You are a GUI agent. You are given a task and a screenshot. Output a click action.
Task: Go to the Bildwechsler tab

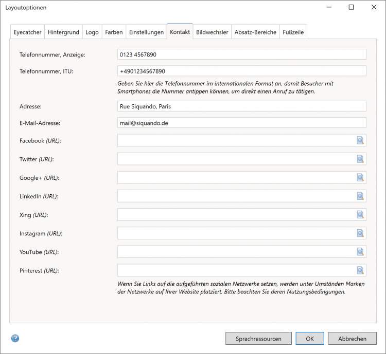tap(212, 32)
